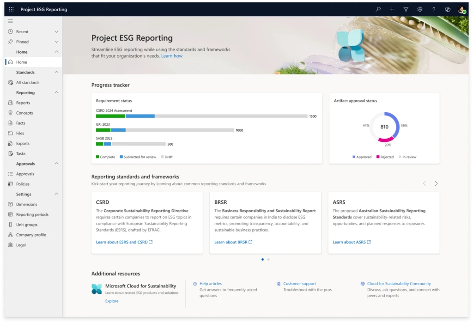Select the second carousel dot under standards
Image resolution: width=473 pixels, height=323 pixels.
pos(268,259)
